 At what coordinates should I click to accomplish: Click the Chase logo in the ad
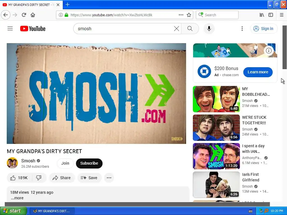tap(204, 71)
